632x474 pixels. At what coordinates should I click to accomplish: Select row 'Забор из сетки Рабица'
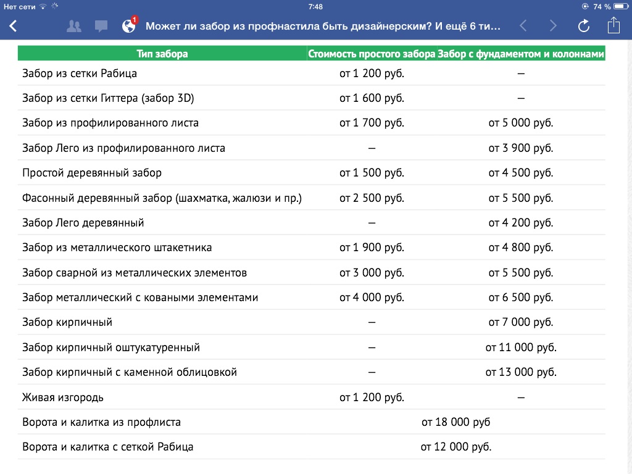pyautogui.click(x=312, y=73)
